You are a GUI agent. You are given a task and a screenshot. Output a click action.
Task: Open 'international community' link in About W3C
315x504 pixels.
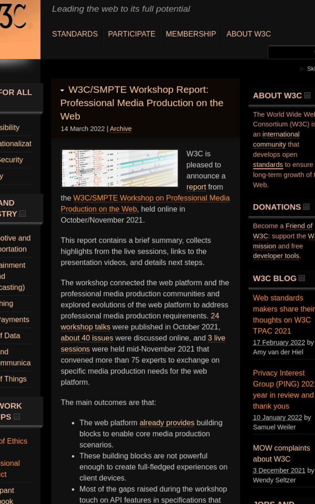(276, 139)
